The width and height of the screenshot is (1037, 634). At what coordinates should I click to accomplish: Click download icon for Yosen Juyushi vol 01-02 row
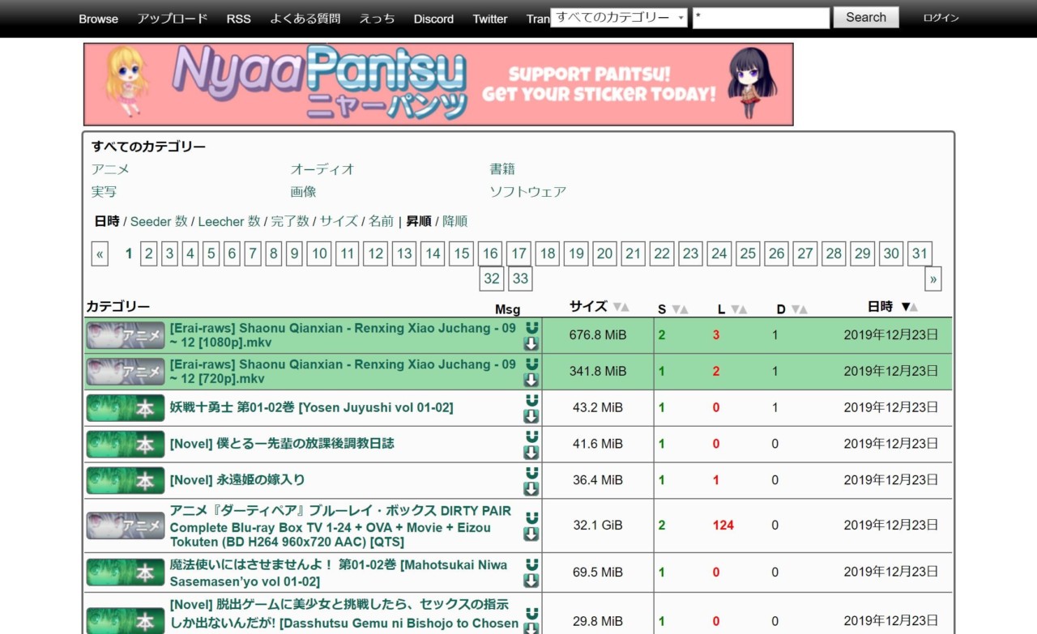point(531,416)
